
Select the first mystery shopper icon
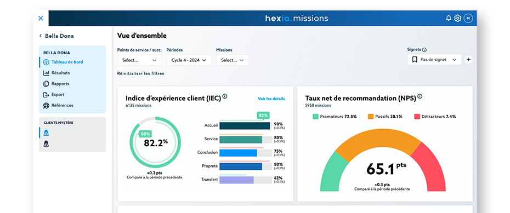click(x=46, y=133)
